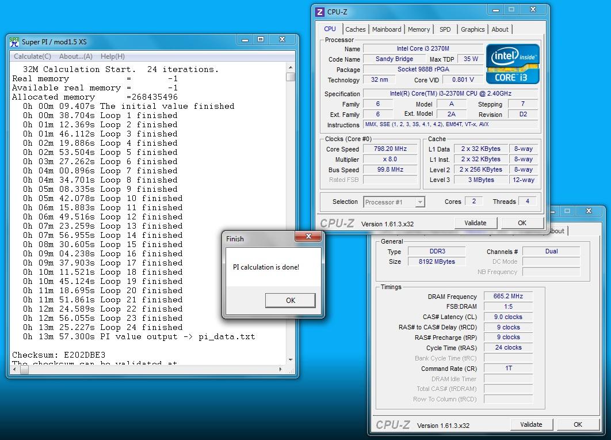The width and height of the screenshot is (611, 440).
Task: Click the 'Loop 24 finished' line
Action: click(103, 327)
